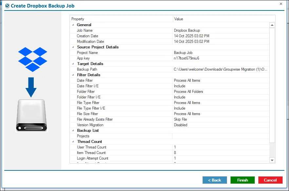Click the vertical scrollbar thumb

pos(272,85)
